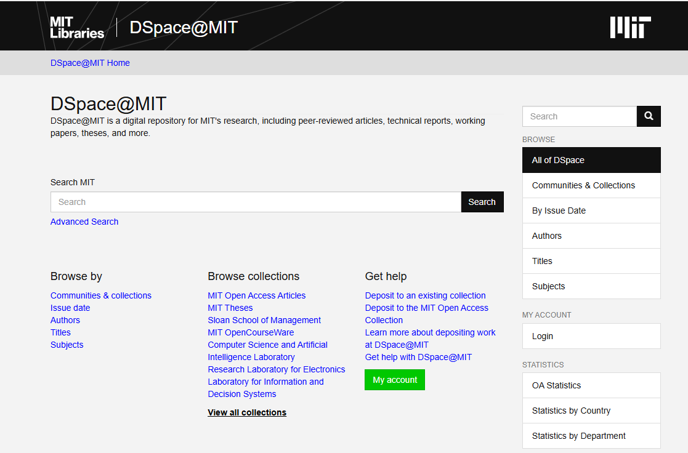Viewport: 688px width, 453px height.
Task: Open Get help with DSpace@MIT
Action: coord(419,357)
